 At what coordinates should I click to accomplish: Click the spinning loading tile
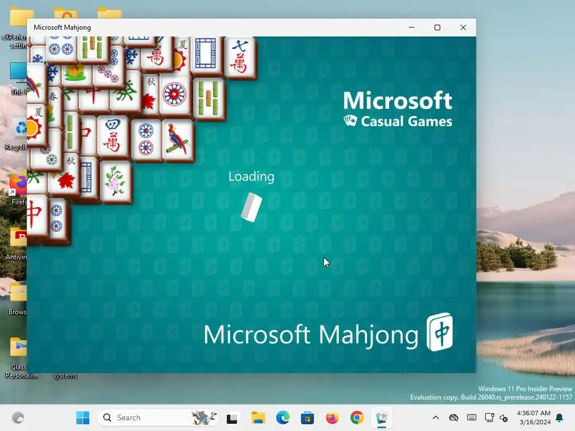click(252, 207)
